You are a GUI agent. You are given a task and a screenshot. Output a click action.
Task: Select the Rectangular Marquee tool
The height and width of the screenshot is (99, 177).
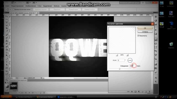tap(7, 20)
